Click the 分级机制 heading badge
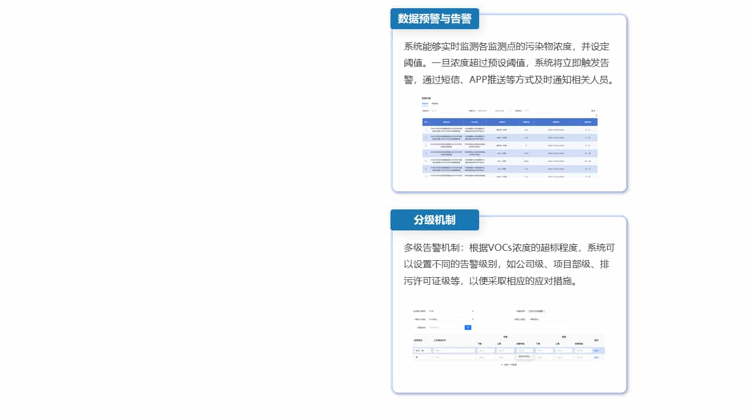Viewport: 747px width, 420px height. point(434,220)
